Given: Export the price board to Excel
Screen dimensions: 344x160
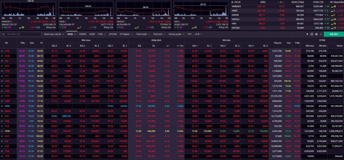Looking at the screenshot, I should click(x=312, y=34).
